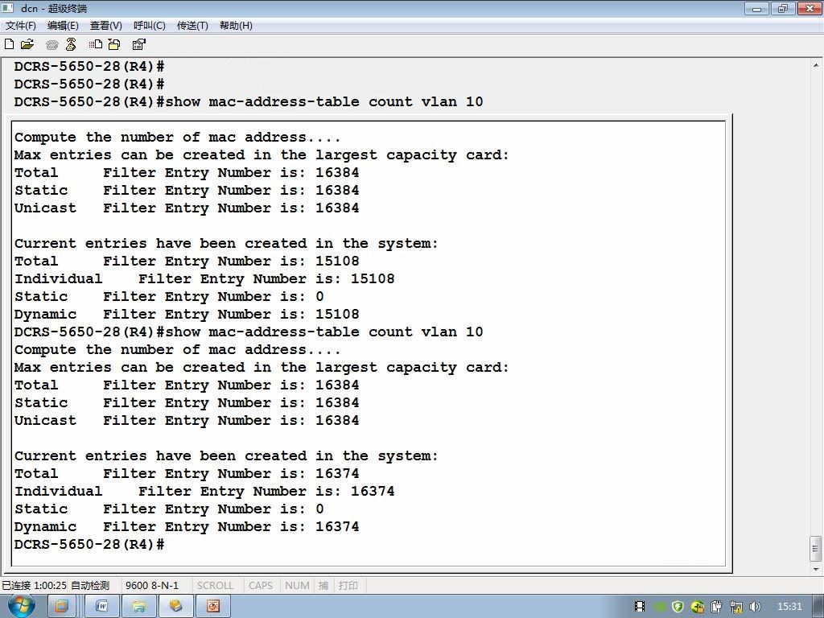Click the second 'Current entries have been created' line
824x618 pixels.
226,456
